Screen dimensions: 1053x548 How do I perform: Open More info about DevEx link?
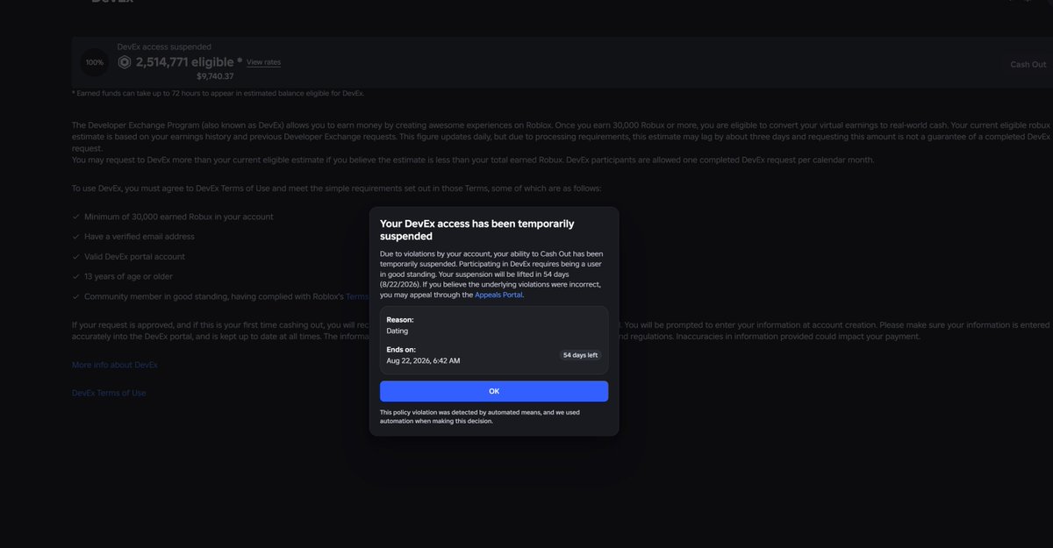115,365
